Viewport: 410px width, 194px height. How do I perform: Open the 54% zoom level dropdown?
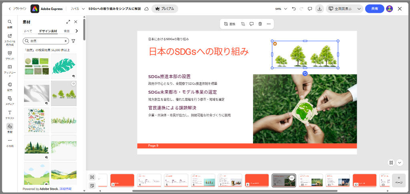point(281,9)
